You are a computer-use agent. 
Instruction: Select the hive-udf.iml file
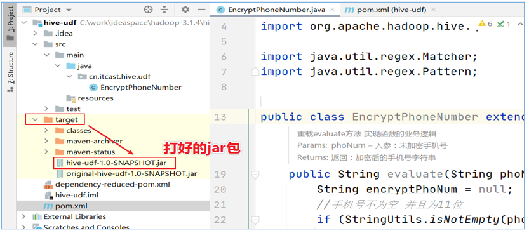(x=77, y=196)
